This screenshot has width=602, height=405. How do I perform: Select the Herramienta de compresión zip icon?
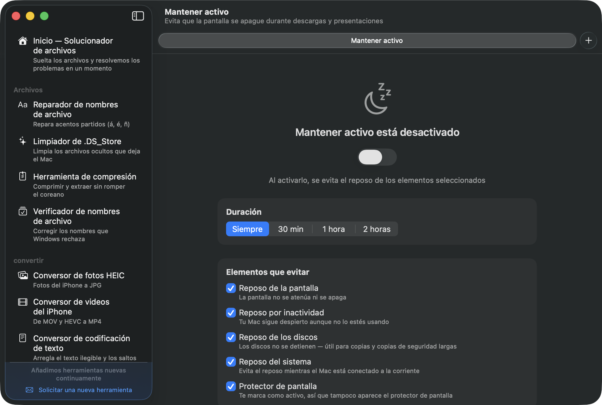tap(23, 176)
